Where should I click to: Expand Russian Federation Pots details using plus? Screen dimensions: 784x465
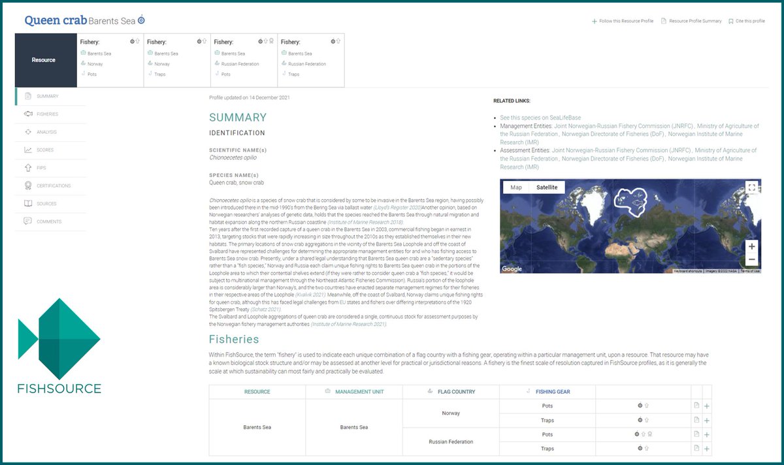coord(707,434)
